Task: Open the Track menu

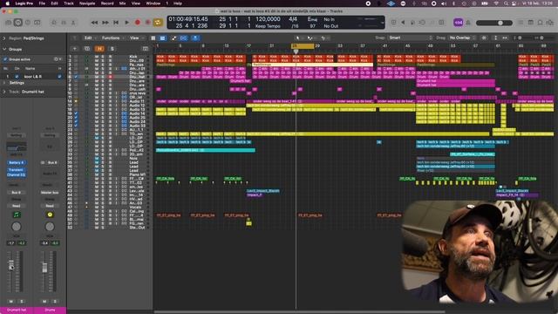Action: point(69,3)
